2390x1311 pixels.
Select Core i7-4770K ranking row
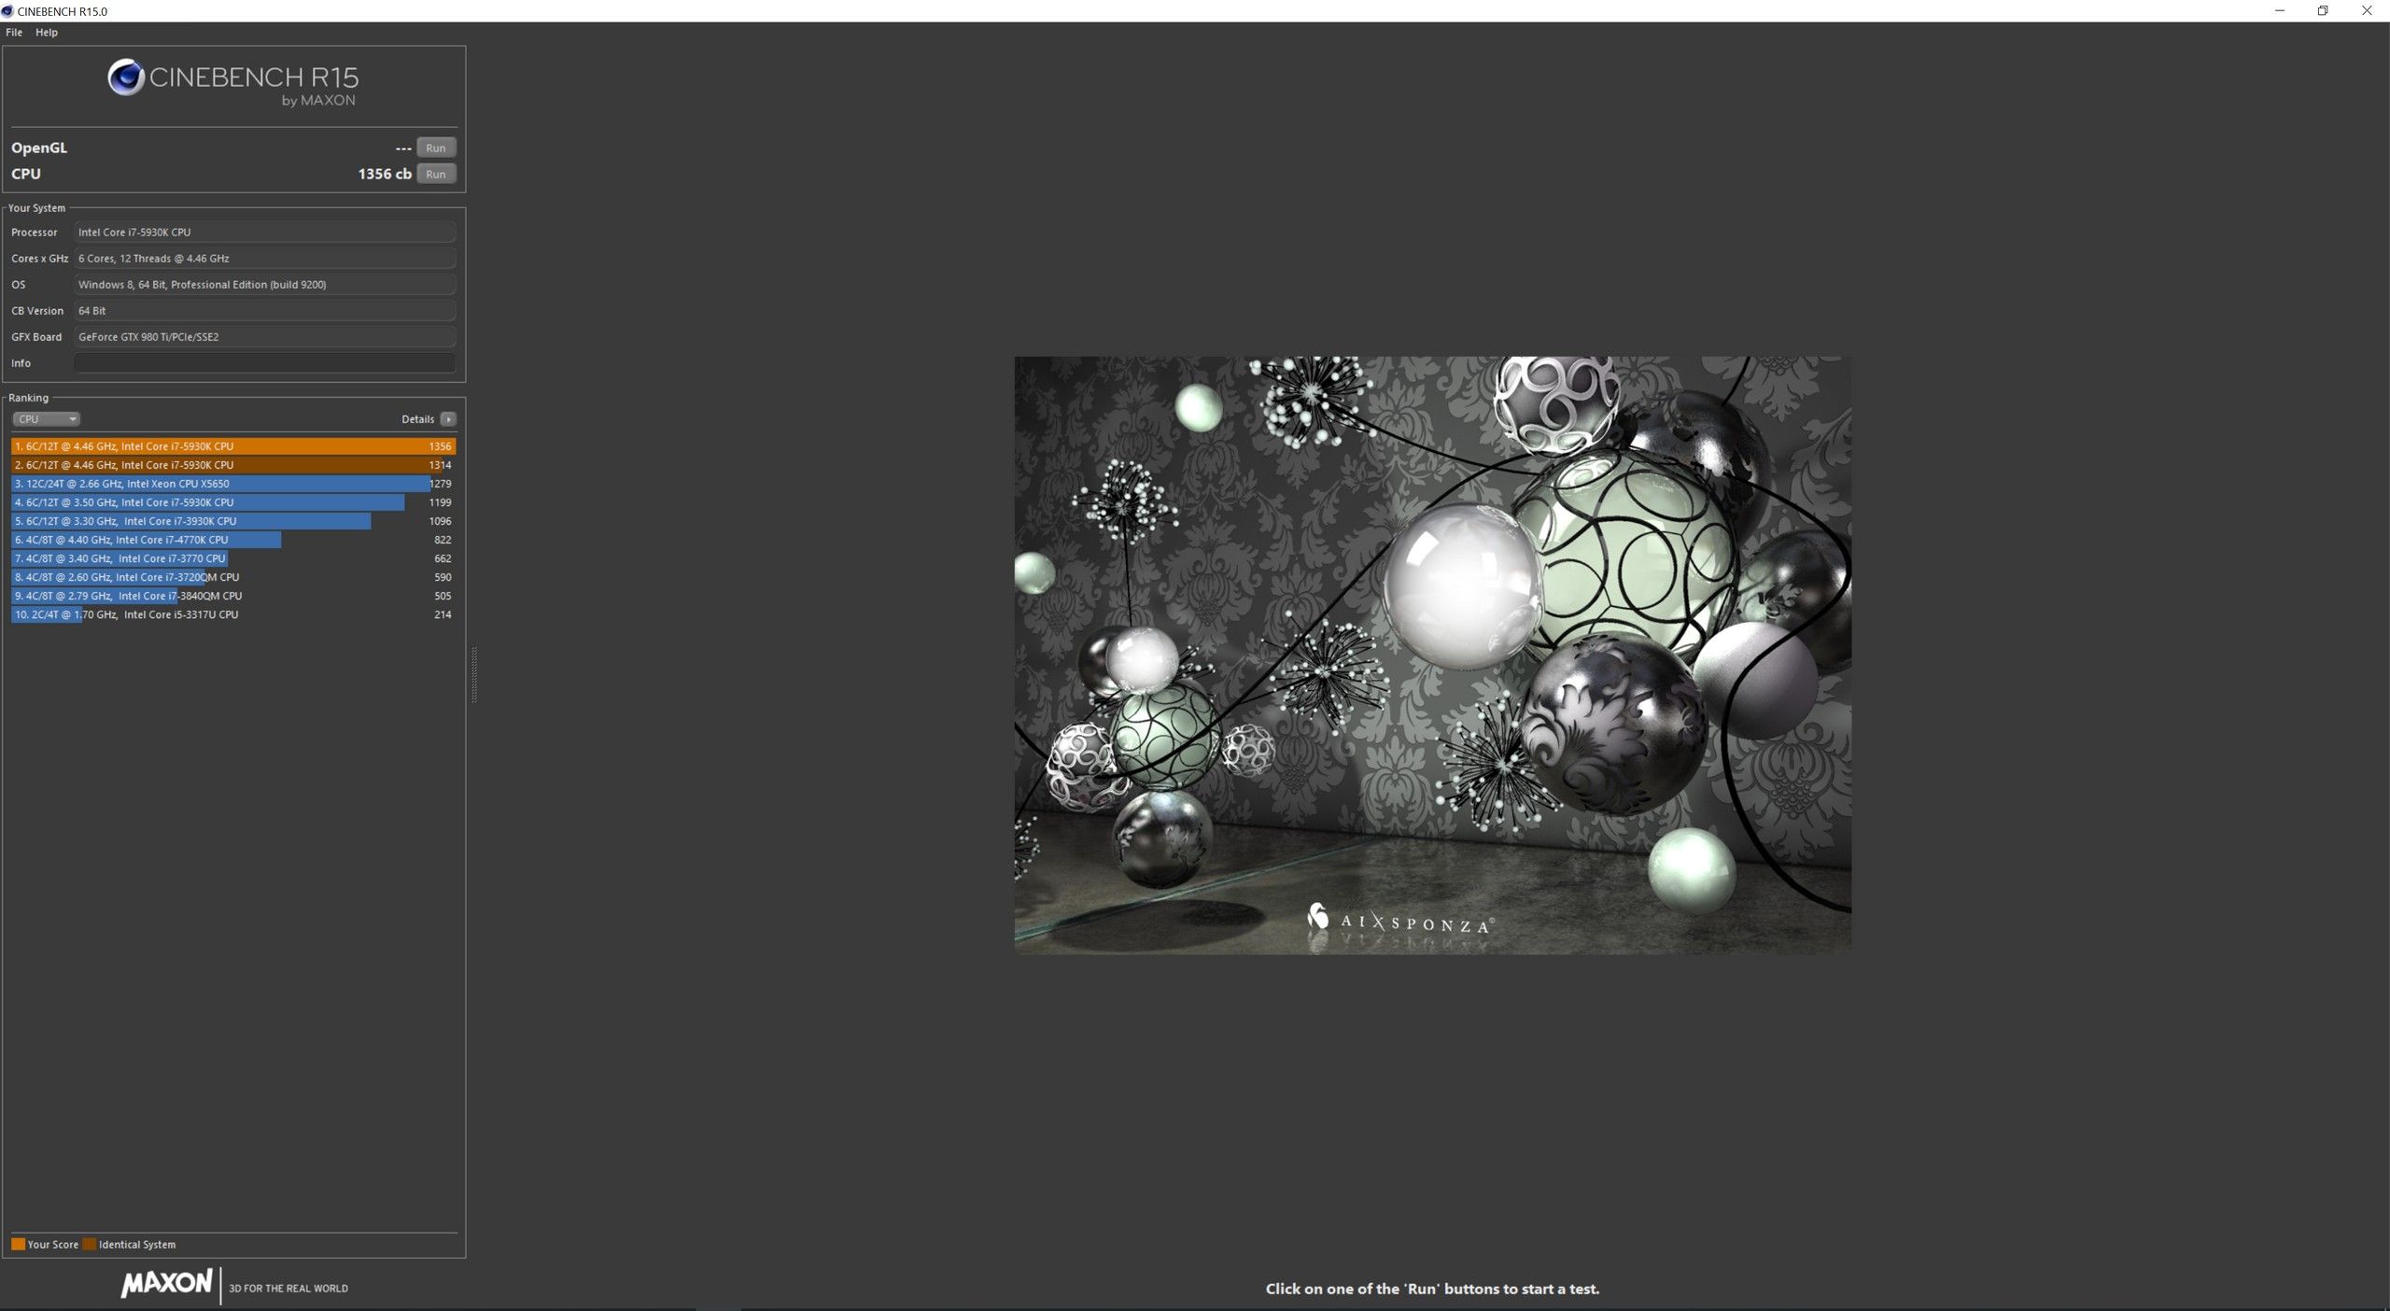[x=233, y=540]
